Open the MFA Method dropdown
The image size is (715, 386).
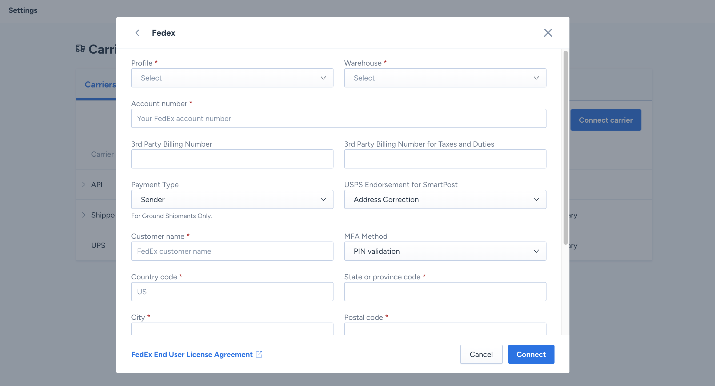[445, 251]
